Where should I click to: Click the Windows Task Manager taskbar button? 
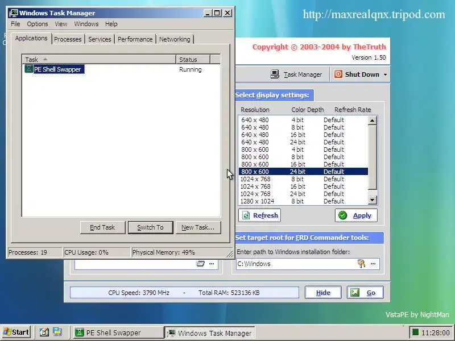click(x=210, y=332)
